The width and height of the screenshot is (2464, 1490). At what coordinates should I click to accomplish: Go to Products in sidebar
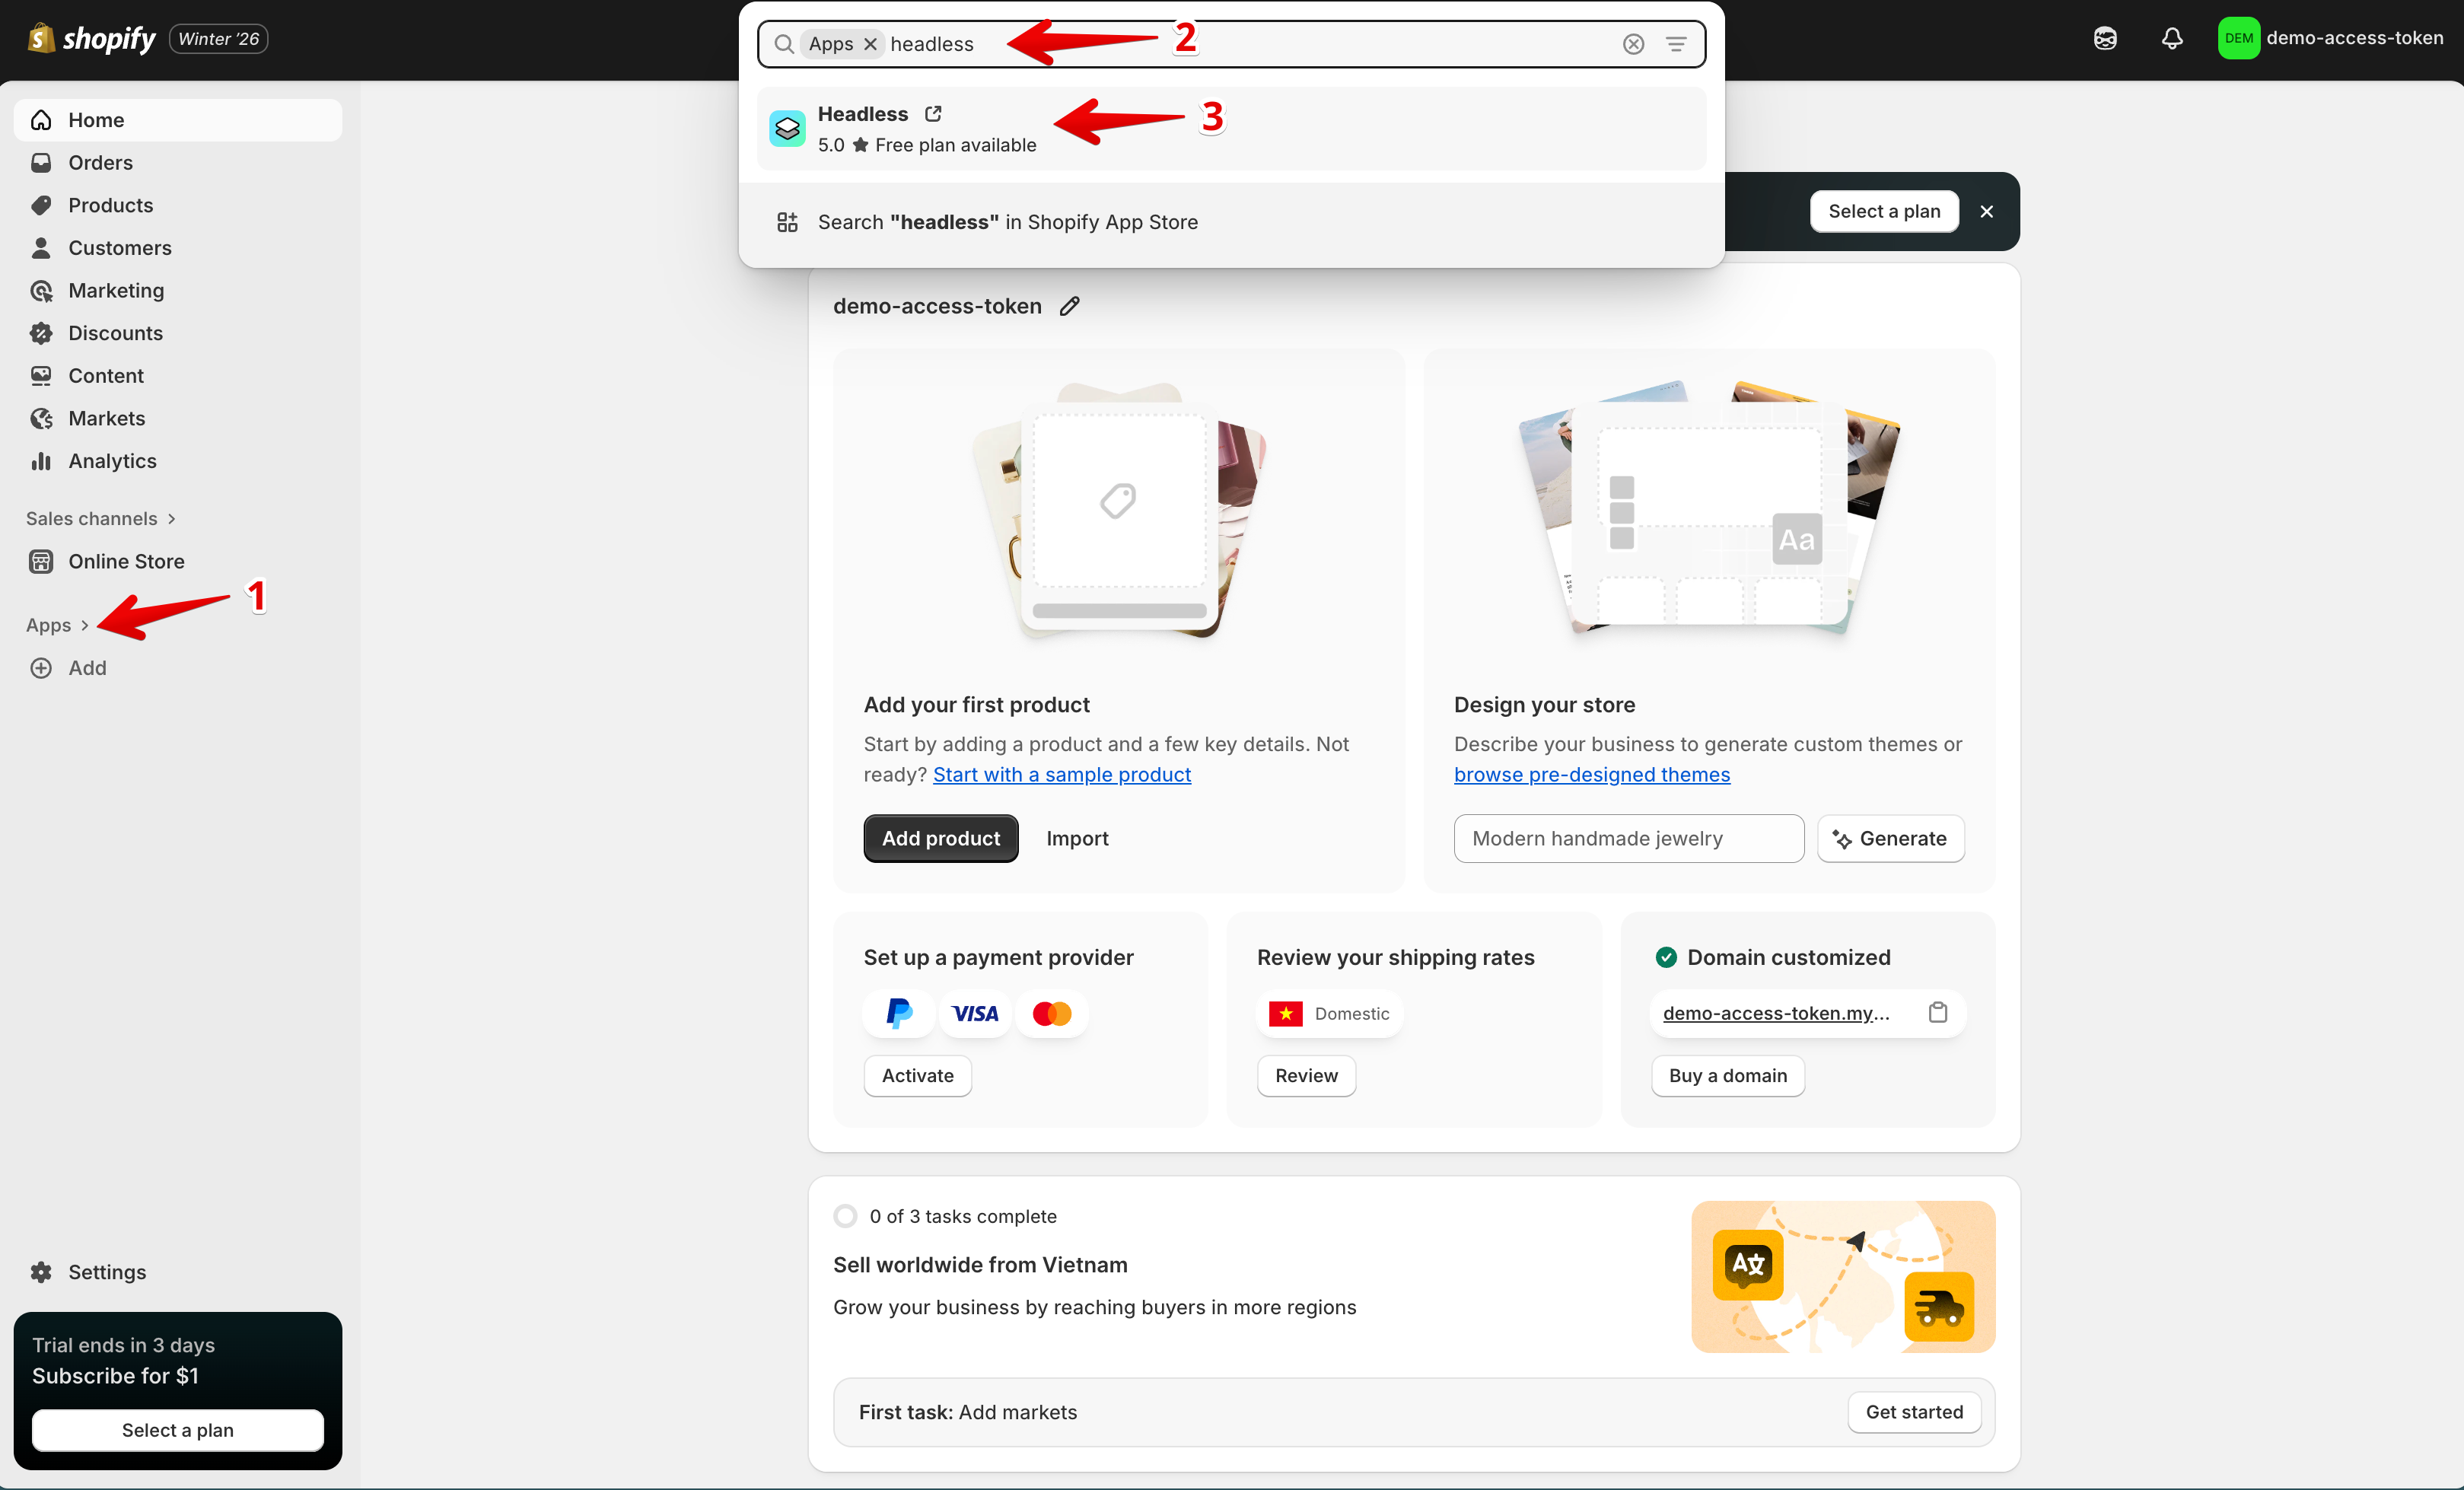pyautogui.click(x=110, y=205)
